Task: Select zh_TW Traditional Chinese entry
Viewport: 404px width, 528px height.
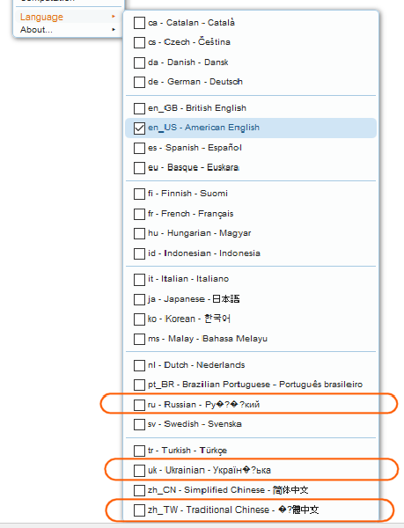Action: [x=251, y=510]
